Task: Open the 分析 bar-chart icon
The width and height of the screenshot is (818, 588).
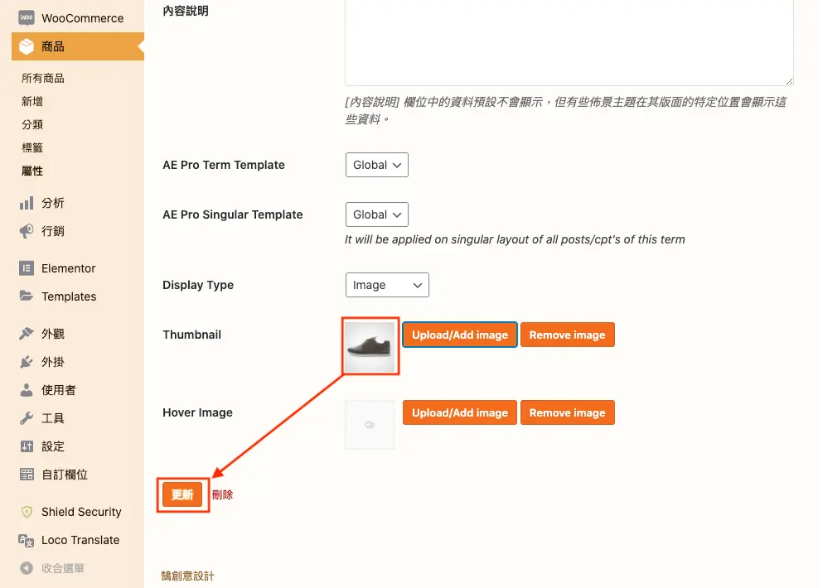Action: [x=27, y=203]
